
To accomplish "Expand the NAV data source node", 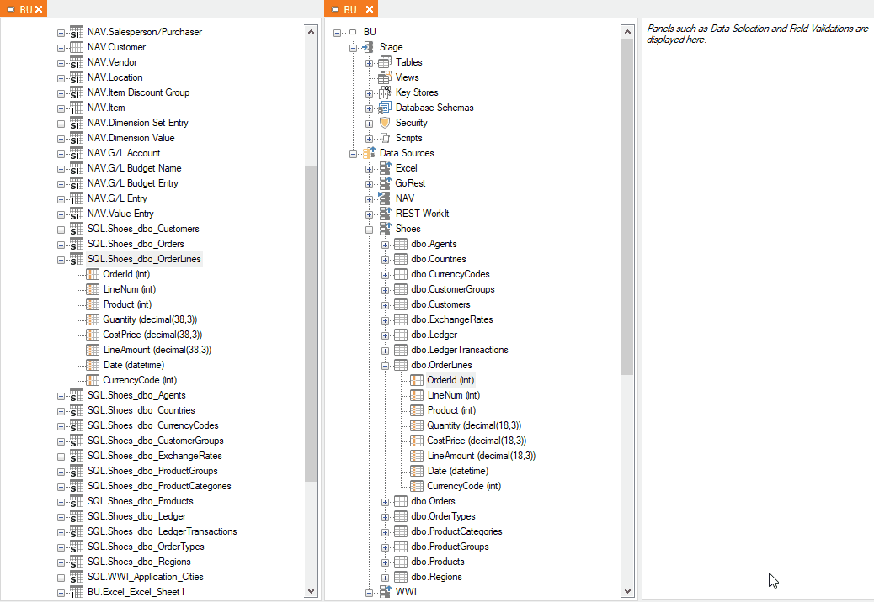I will pyautogui.click(x=369, y=199).
